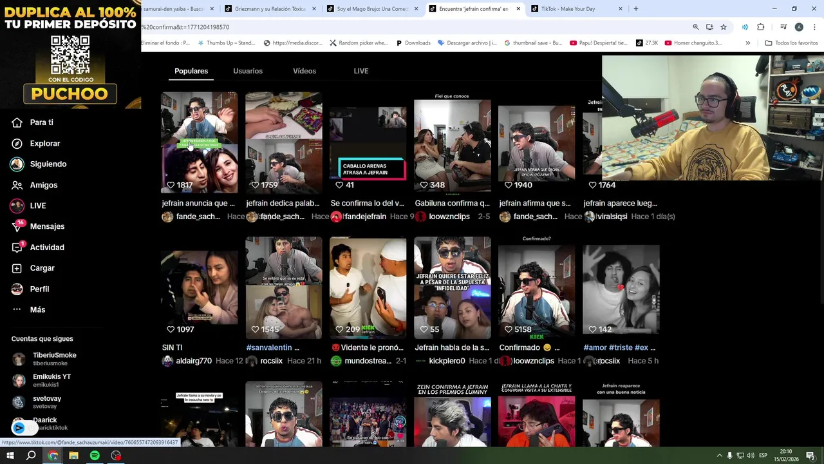Open followed account svetovay
824x464 pixels.
point(46,401)
